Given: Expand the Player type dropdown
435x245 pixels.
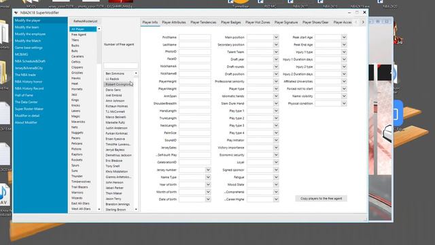Looking at the screenshot, I should click(276, 88).
